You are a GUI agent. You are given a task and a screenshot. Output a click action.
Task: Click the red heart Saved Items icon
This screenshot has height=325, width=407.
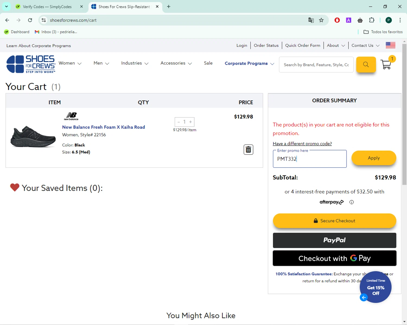click(x=15, y=187)
